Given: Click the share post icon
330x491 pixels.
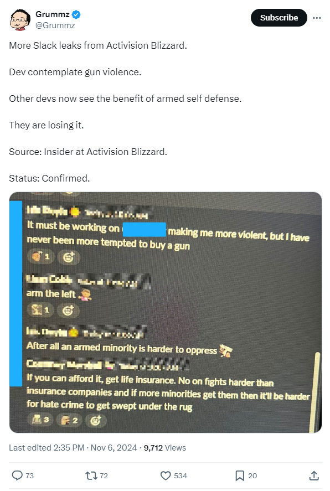Looking at the screenshot, I should (314, 476).
